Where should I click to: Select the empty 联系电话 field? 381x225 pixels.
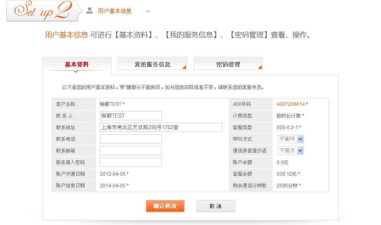click(130, 139)
